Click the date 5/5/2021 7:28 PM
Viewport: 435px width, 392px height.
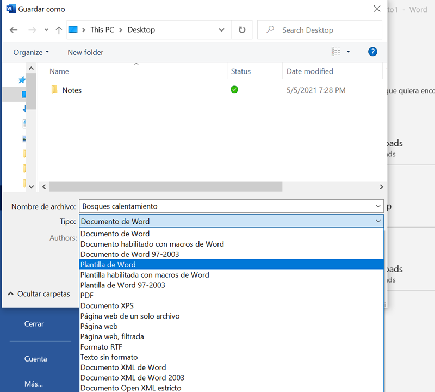click(x=316, y=90)
